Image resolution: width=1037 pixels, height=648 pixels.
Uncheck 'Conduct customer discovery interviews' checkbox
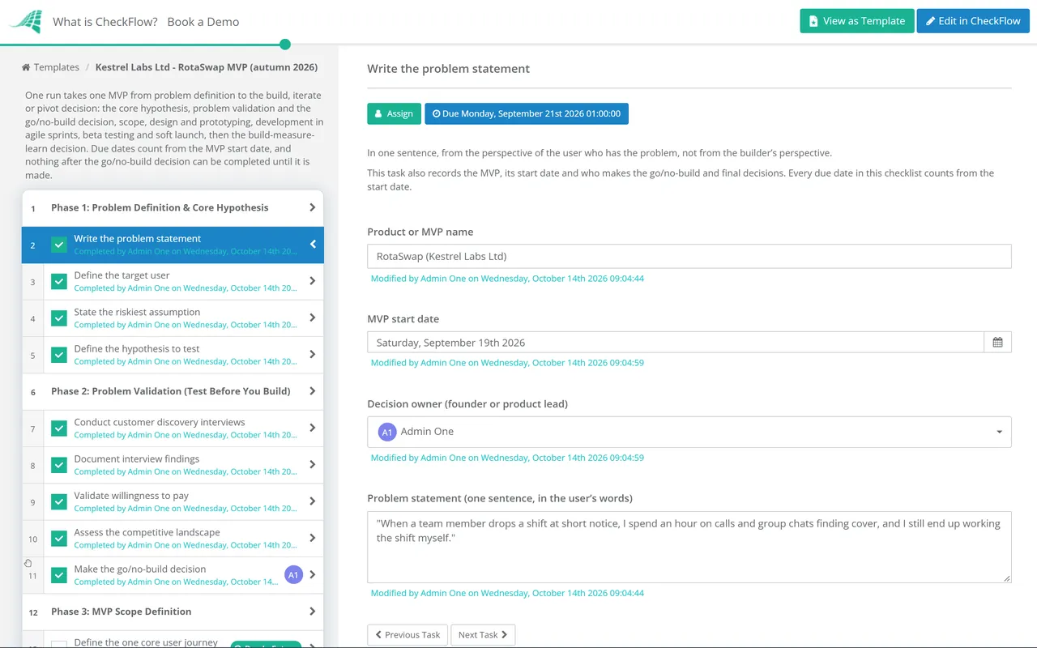[x=59, y=428]
